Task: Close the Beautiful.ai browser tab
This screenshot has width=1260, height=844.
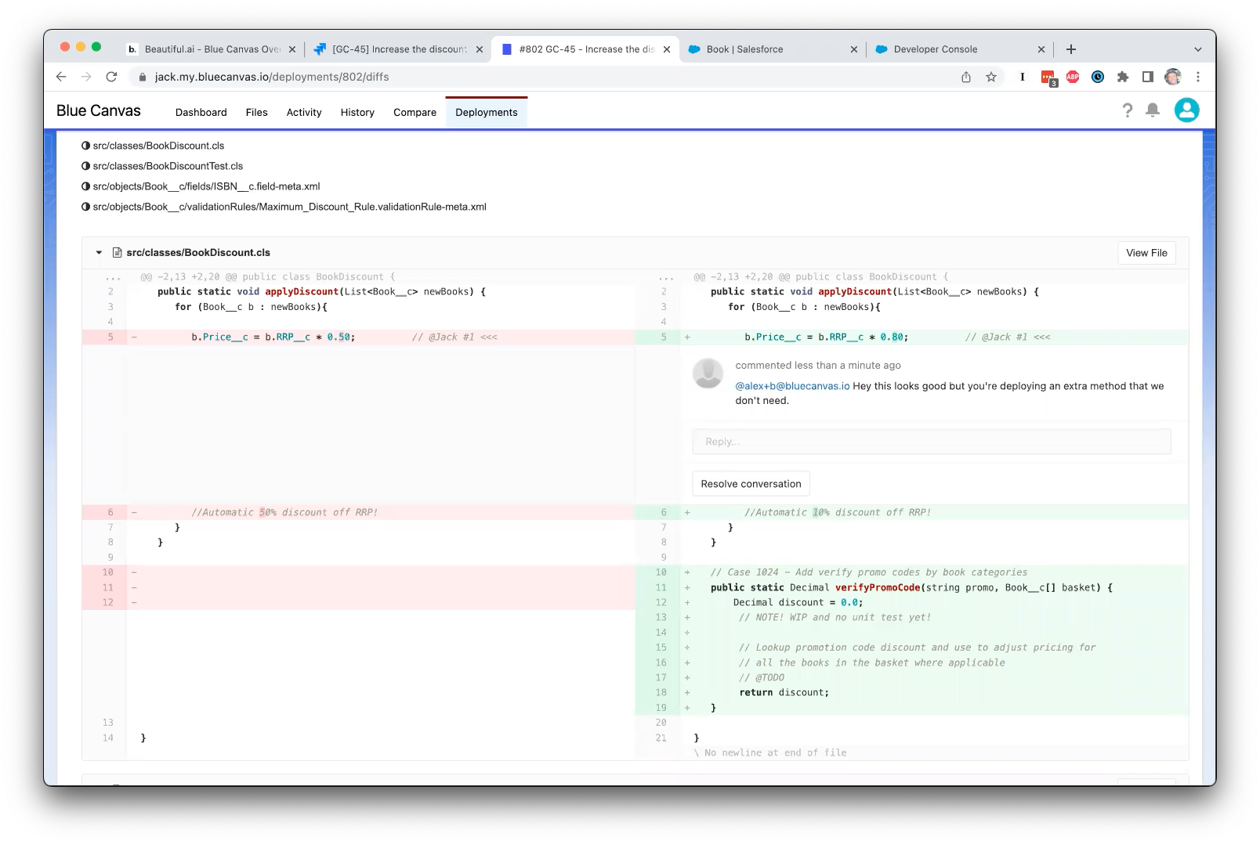Action: click(x=292, y=49)
